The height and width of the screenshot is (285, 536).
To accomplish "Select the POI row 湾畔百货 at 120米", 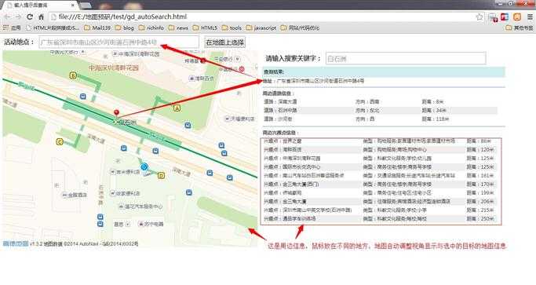I will coord(380,149).
